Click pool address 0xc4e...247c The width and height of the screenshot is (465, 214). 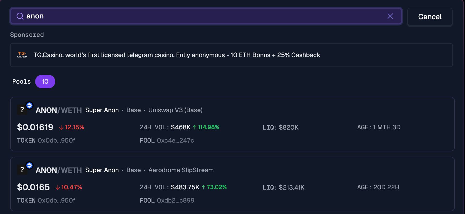[x=175, y=141]
